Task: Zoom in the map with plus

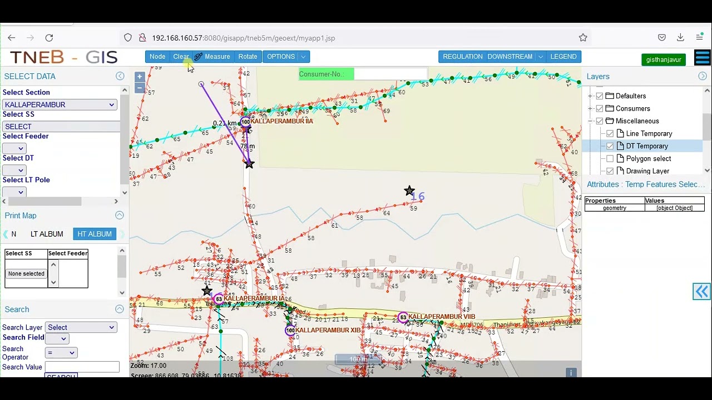Action: tap(140, 77)
